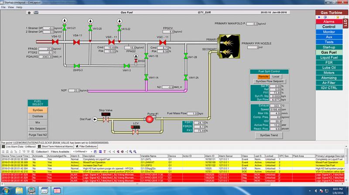
Task: Click the yellow star favorites icon
Action: (337, 17)
